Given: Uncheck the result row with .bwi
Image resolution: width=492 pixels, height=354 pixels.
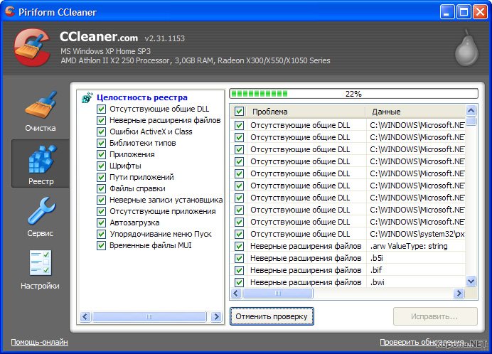Looking at the screenshot, I should [x=239, y=282].
